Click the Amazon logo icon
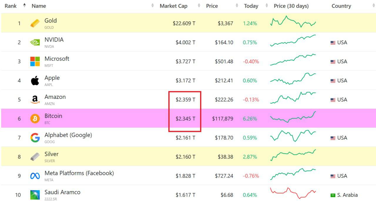 (x=35, y=100)
